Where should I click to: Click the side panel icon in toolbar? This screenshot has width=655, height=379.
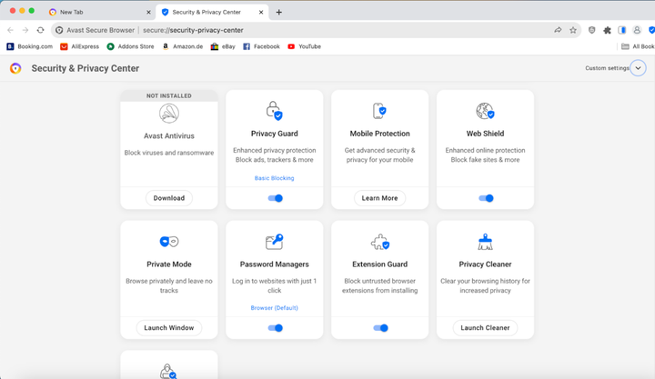coord(622,30)
